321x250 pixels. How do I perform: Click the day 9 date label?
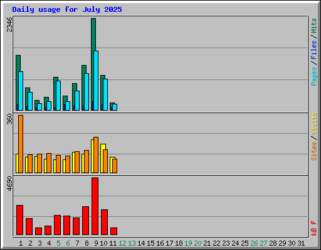point(96,243)
